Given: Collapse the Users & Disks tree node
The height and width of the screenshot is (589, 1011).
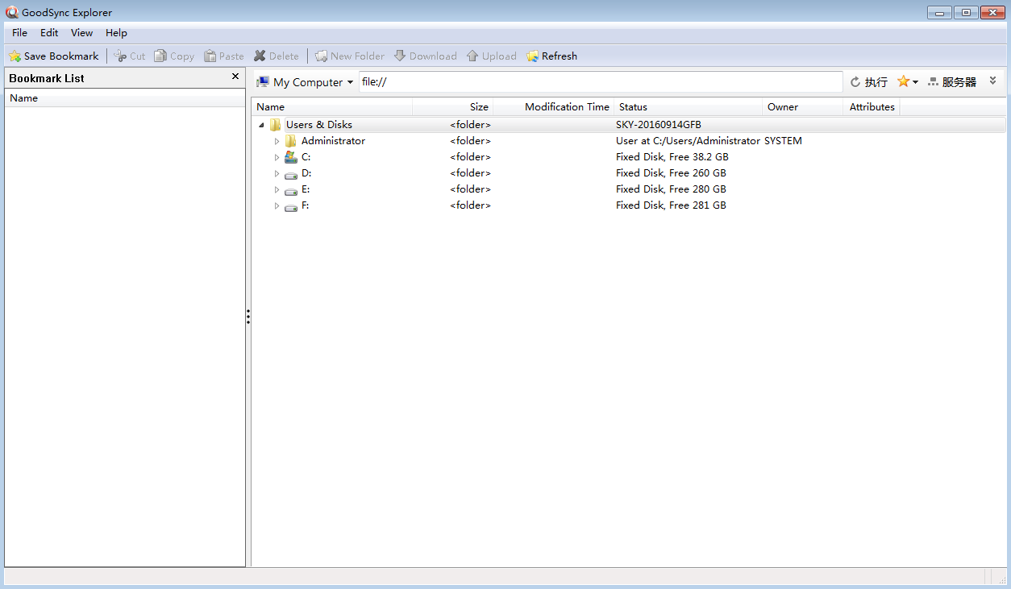Looking at the screenshot, I should pyautogui.click(x=261, y=125).
